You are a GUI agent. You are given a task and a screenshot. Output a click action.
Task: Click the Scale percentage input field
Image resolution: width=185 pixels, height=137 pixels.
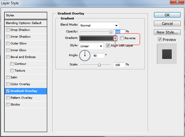[119, 65]
